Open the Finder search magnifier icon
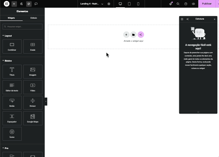The image size is (219, 157). (178, 4)
